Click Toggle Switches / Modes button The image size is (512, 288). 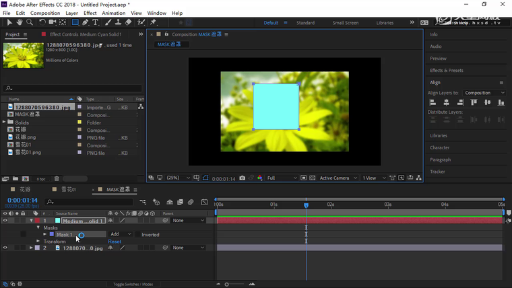coord(133,285)
